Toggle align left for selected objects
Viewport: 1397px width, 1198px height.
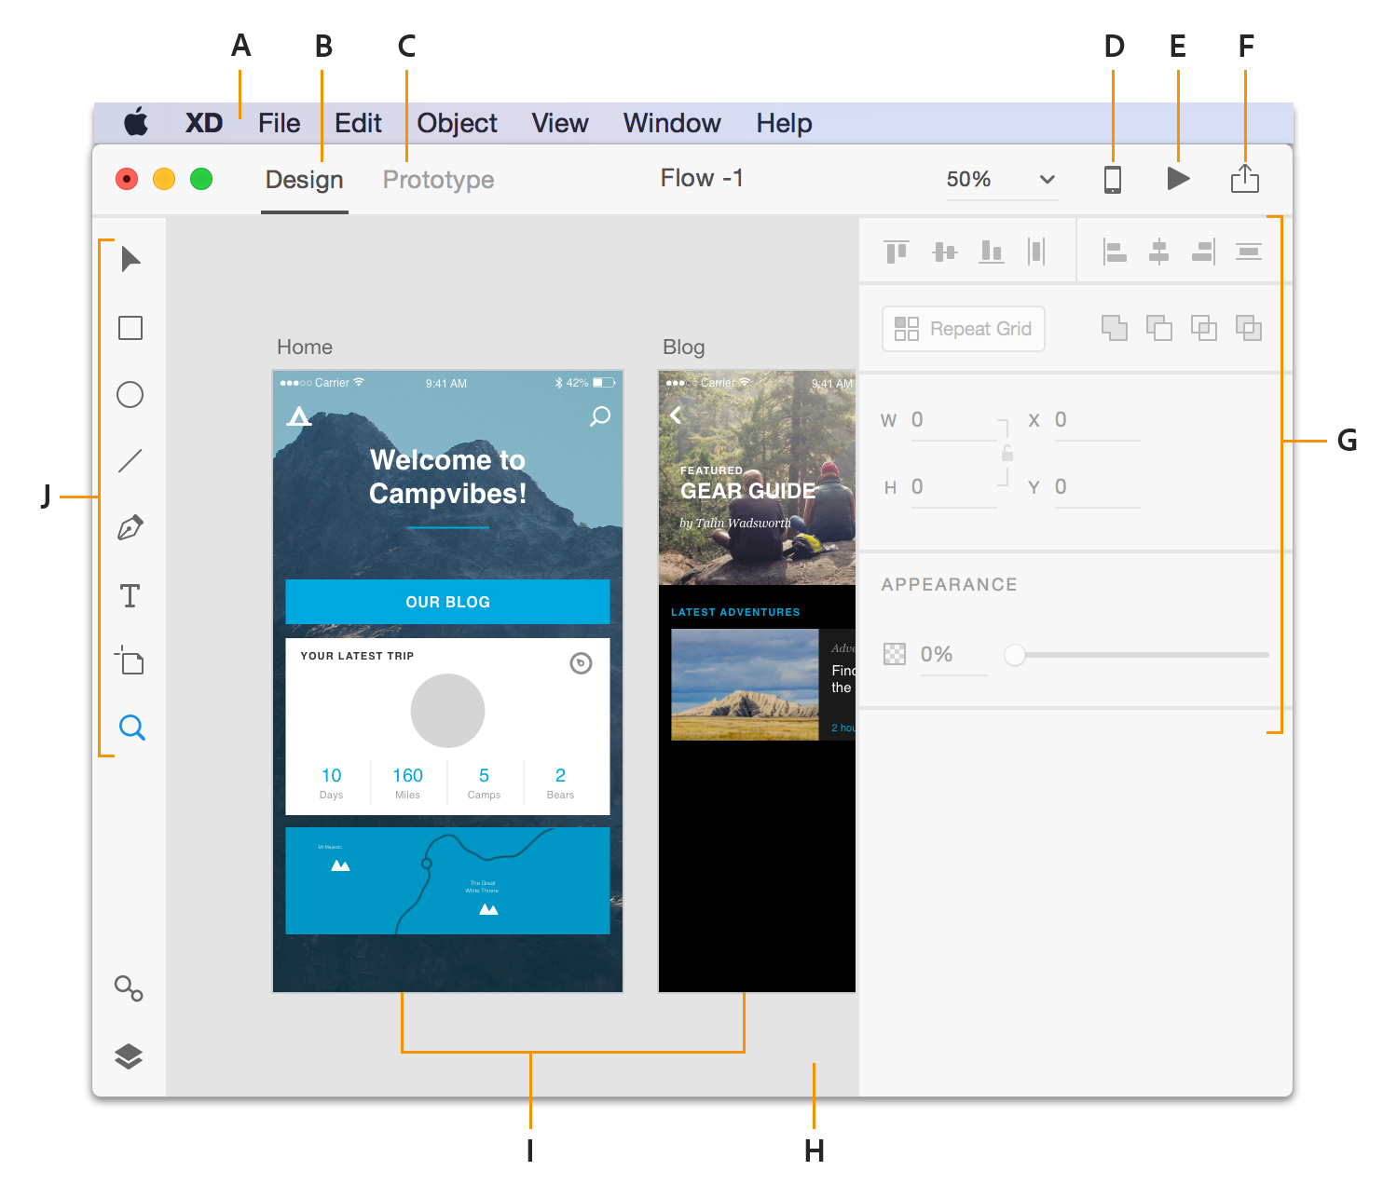click(x=1115, y=251)
